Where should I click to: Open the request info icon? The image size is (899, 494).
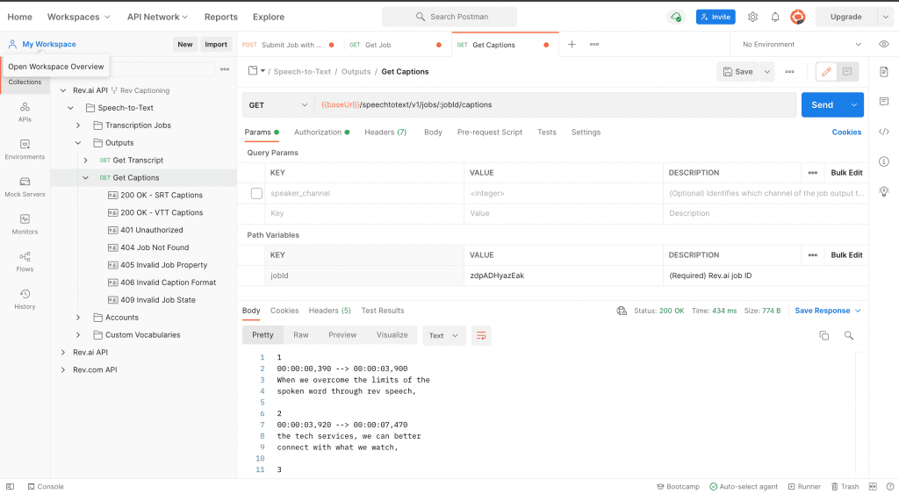[883, 161]
